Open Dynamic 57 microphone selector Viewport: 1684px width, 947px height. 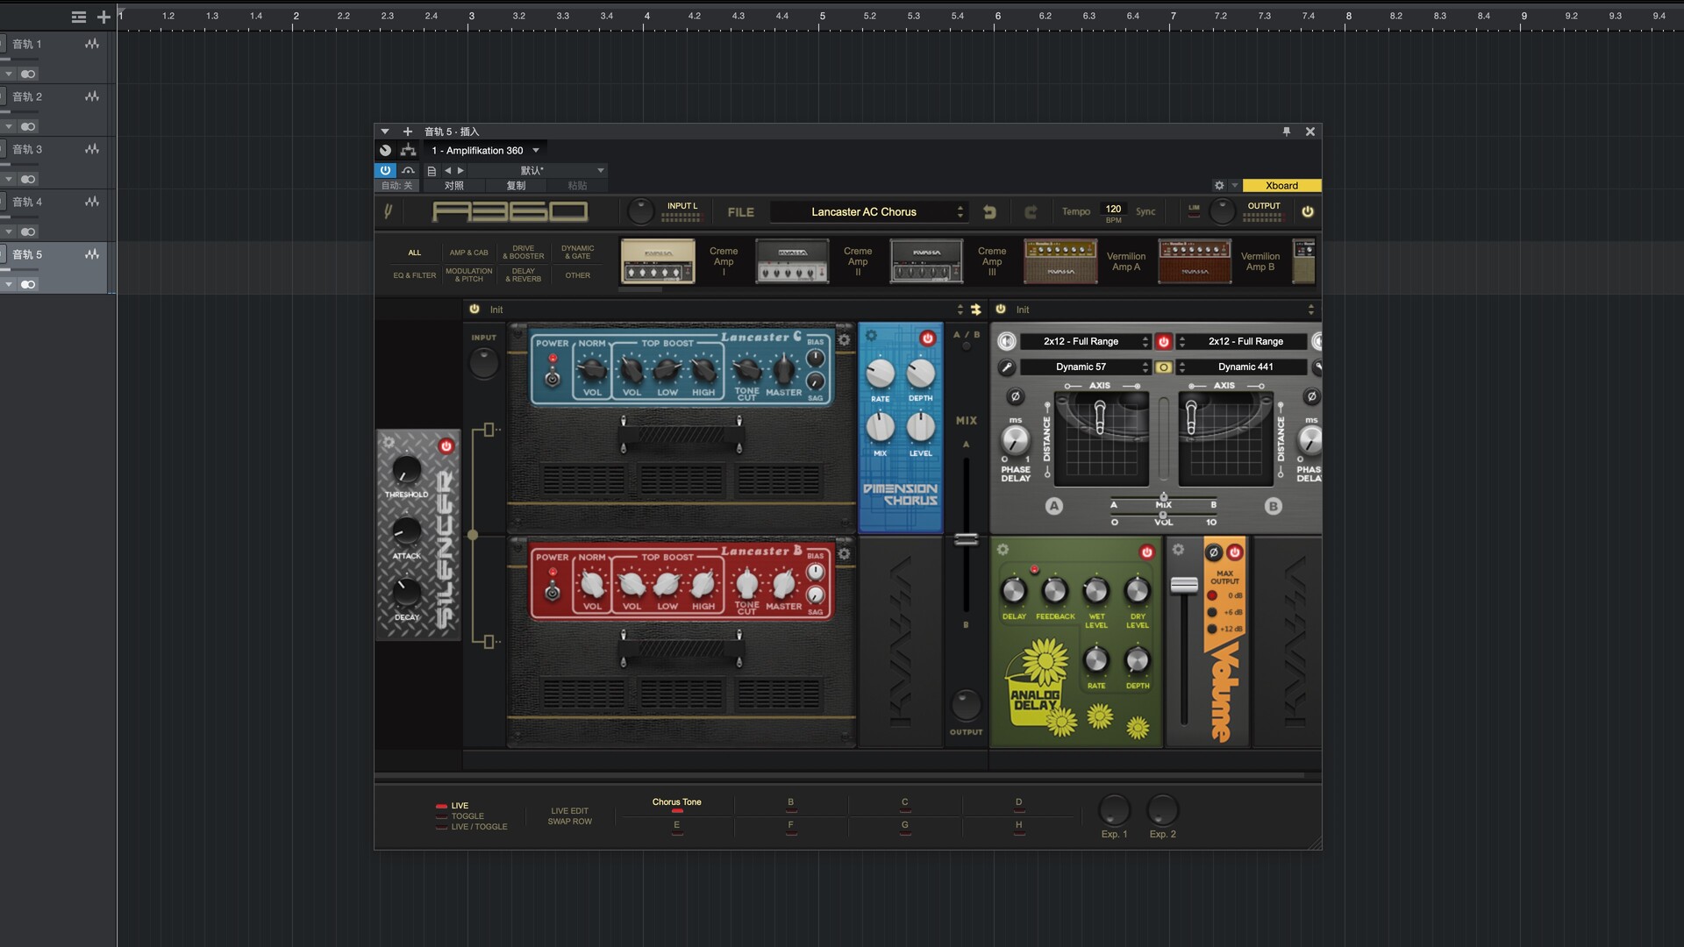(1086, 367)
